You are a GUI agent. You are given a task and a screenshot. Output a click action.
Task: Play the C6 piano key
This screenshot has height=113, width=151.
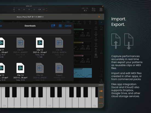95,102
